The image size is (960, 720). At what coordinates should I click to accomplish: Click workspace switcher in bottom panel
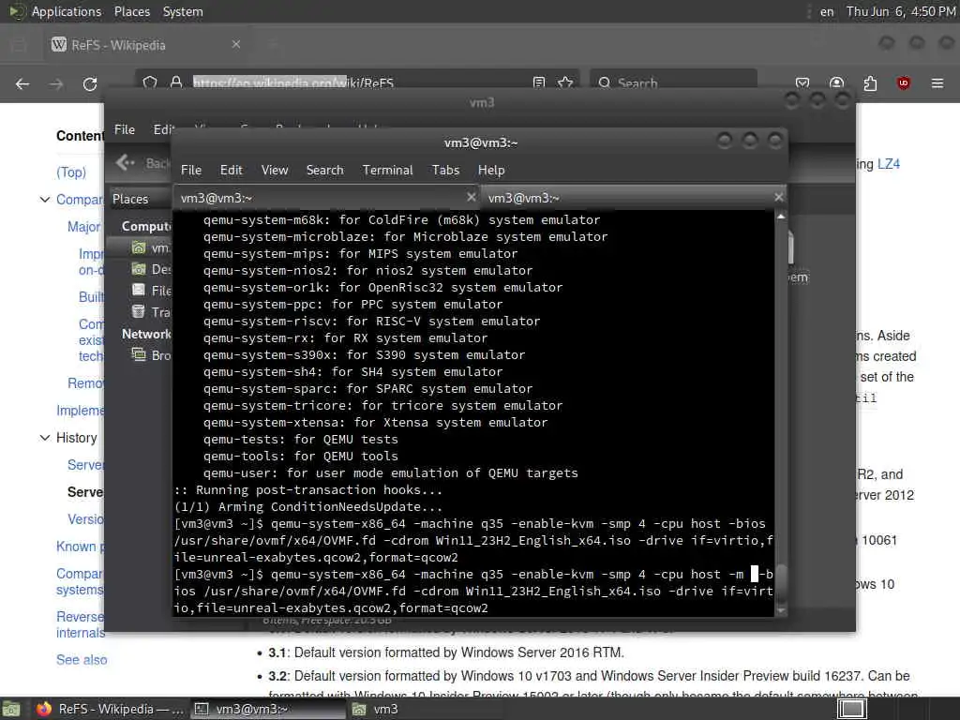pyautogui.click(x=851, y=709)
